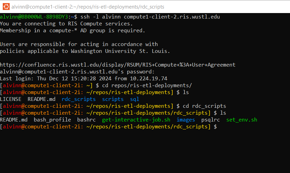Click LICENSE in the first ls output

11,99
